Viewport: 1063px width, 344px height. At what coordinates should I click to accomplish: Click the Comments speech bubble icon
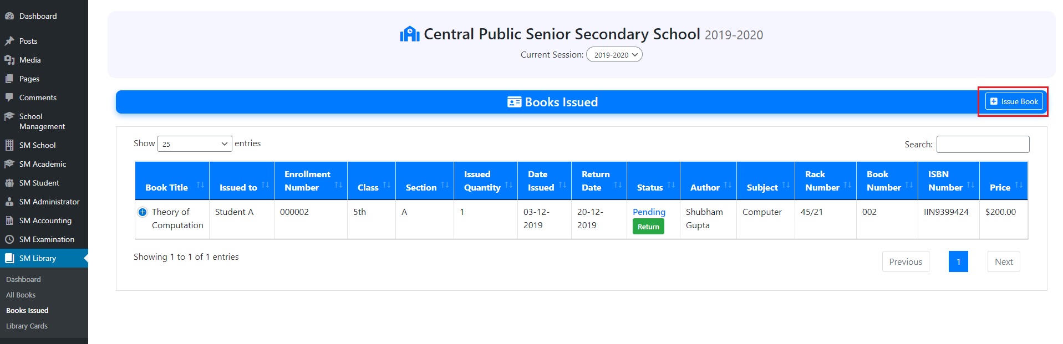(x=9, y=97)
